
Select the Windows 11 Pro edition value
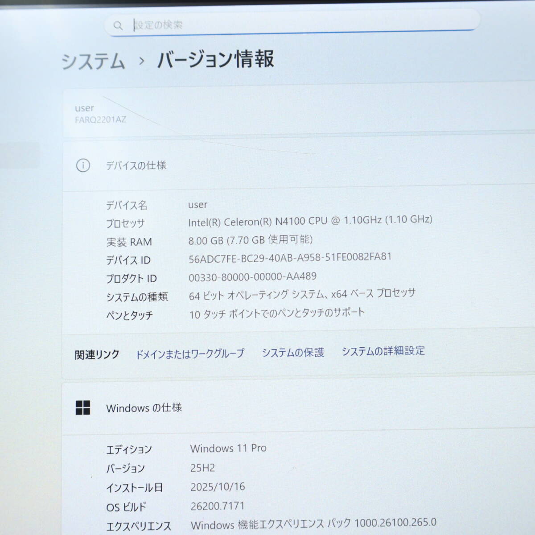tap(228, 448)
